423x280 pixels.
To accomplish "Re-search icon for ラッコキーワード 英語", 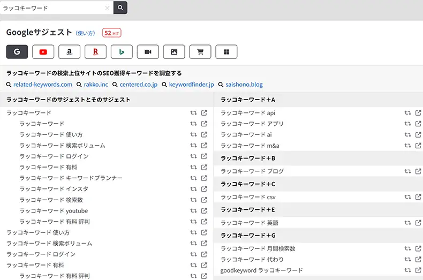I will click(407, 223).
